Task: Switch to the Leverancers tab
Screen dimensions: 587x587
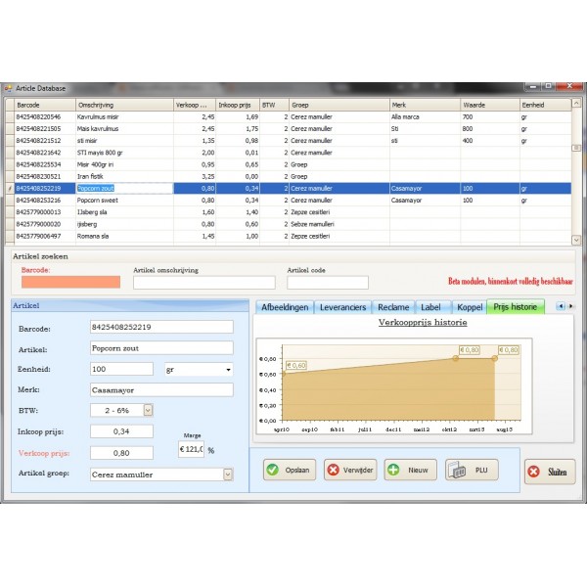Action: pos(343,307)
